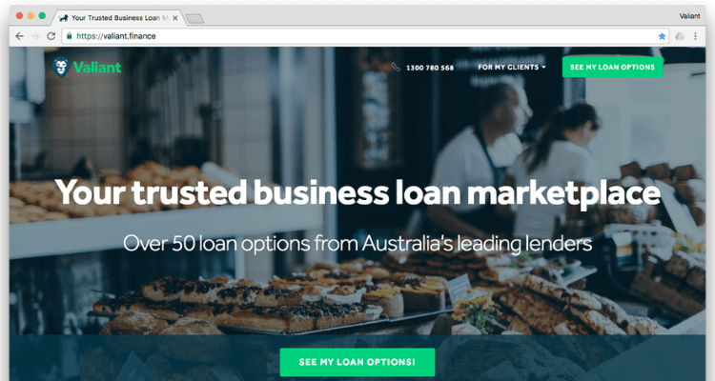The height and width of the screenshot is (381, 715).
Task: Click the bottom See My Loan Options! button
Action: pos(357,362)
